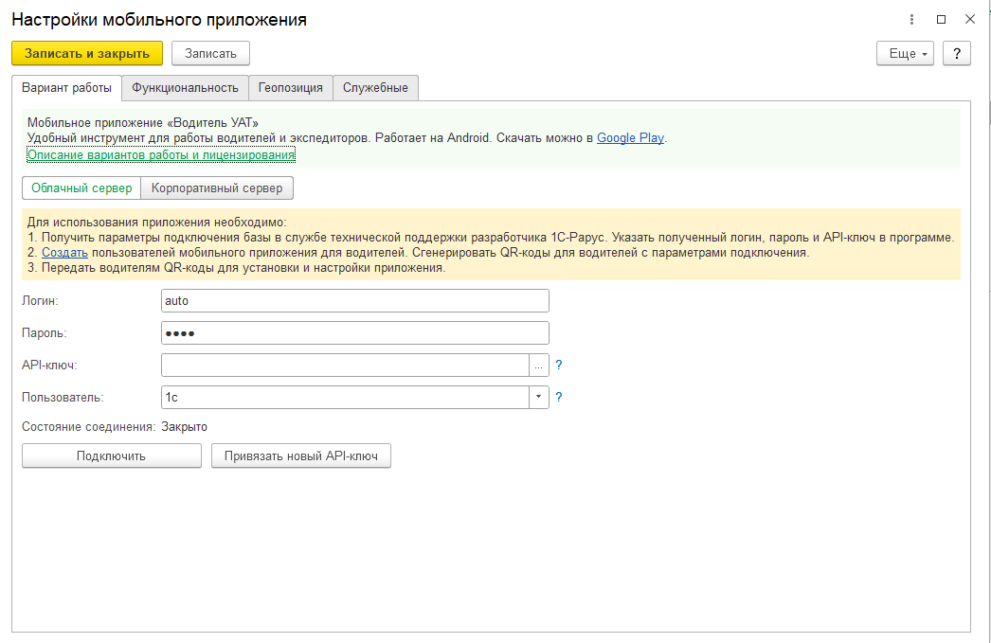Open the Функциональность tab
This screenshot has height=643, width=991.
[x=185, y=87]
